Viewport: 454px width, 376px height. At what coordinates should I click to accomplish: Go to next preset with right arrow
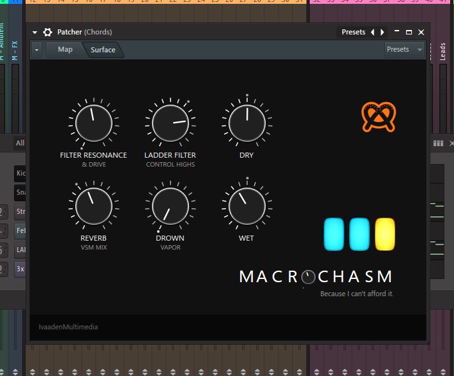point(382,32)
